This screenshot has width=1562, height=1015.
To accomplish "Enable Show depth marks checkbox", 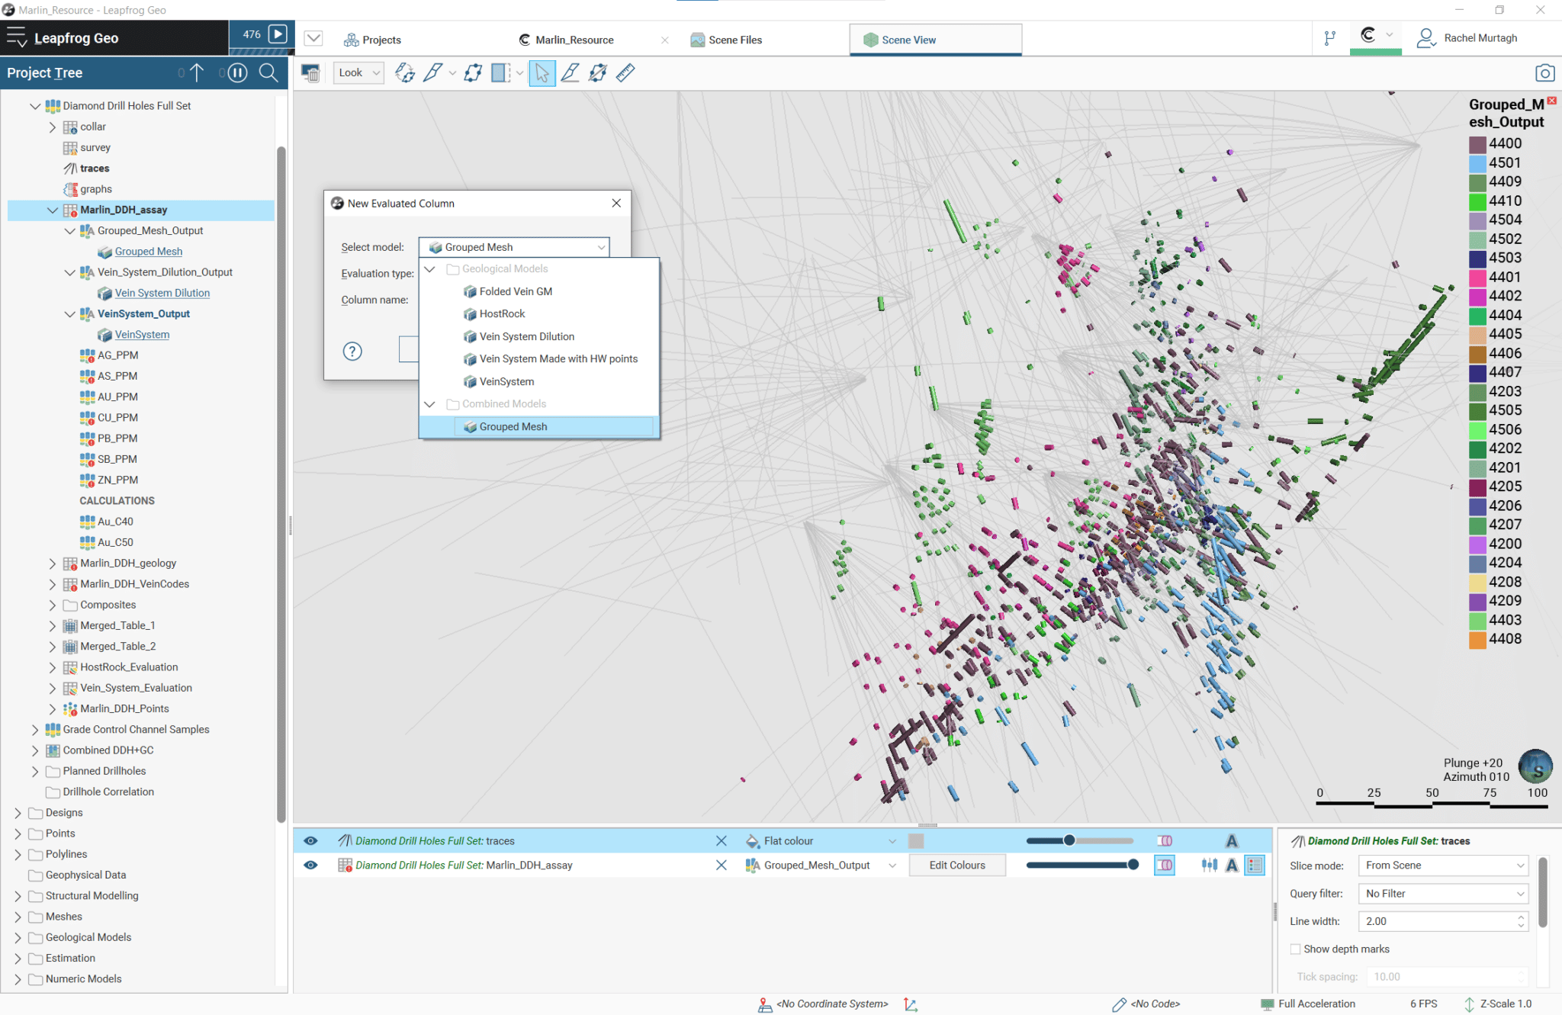I will point(1295,949).
